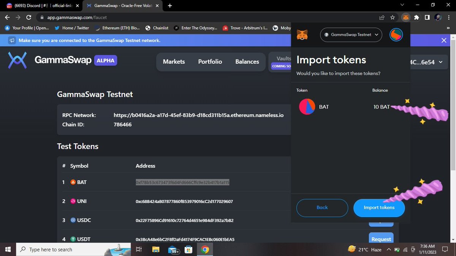Click the MetaMask fox extension icon
The width and height of the screenshot is (456, 256).
coord(406,17)
